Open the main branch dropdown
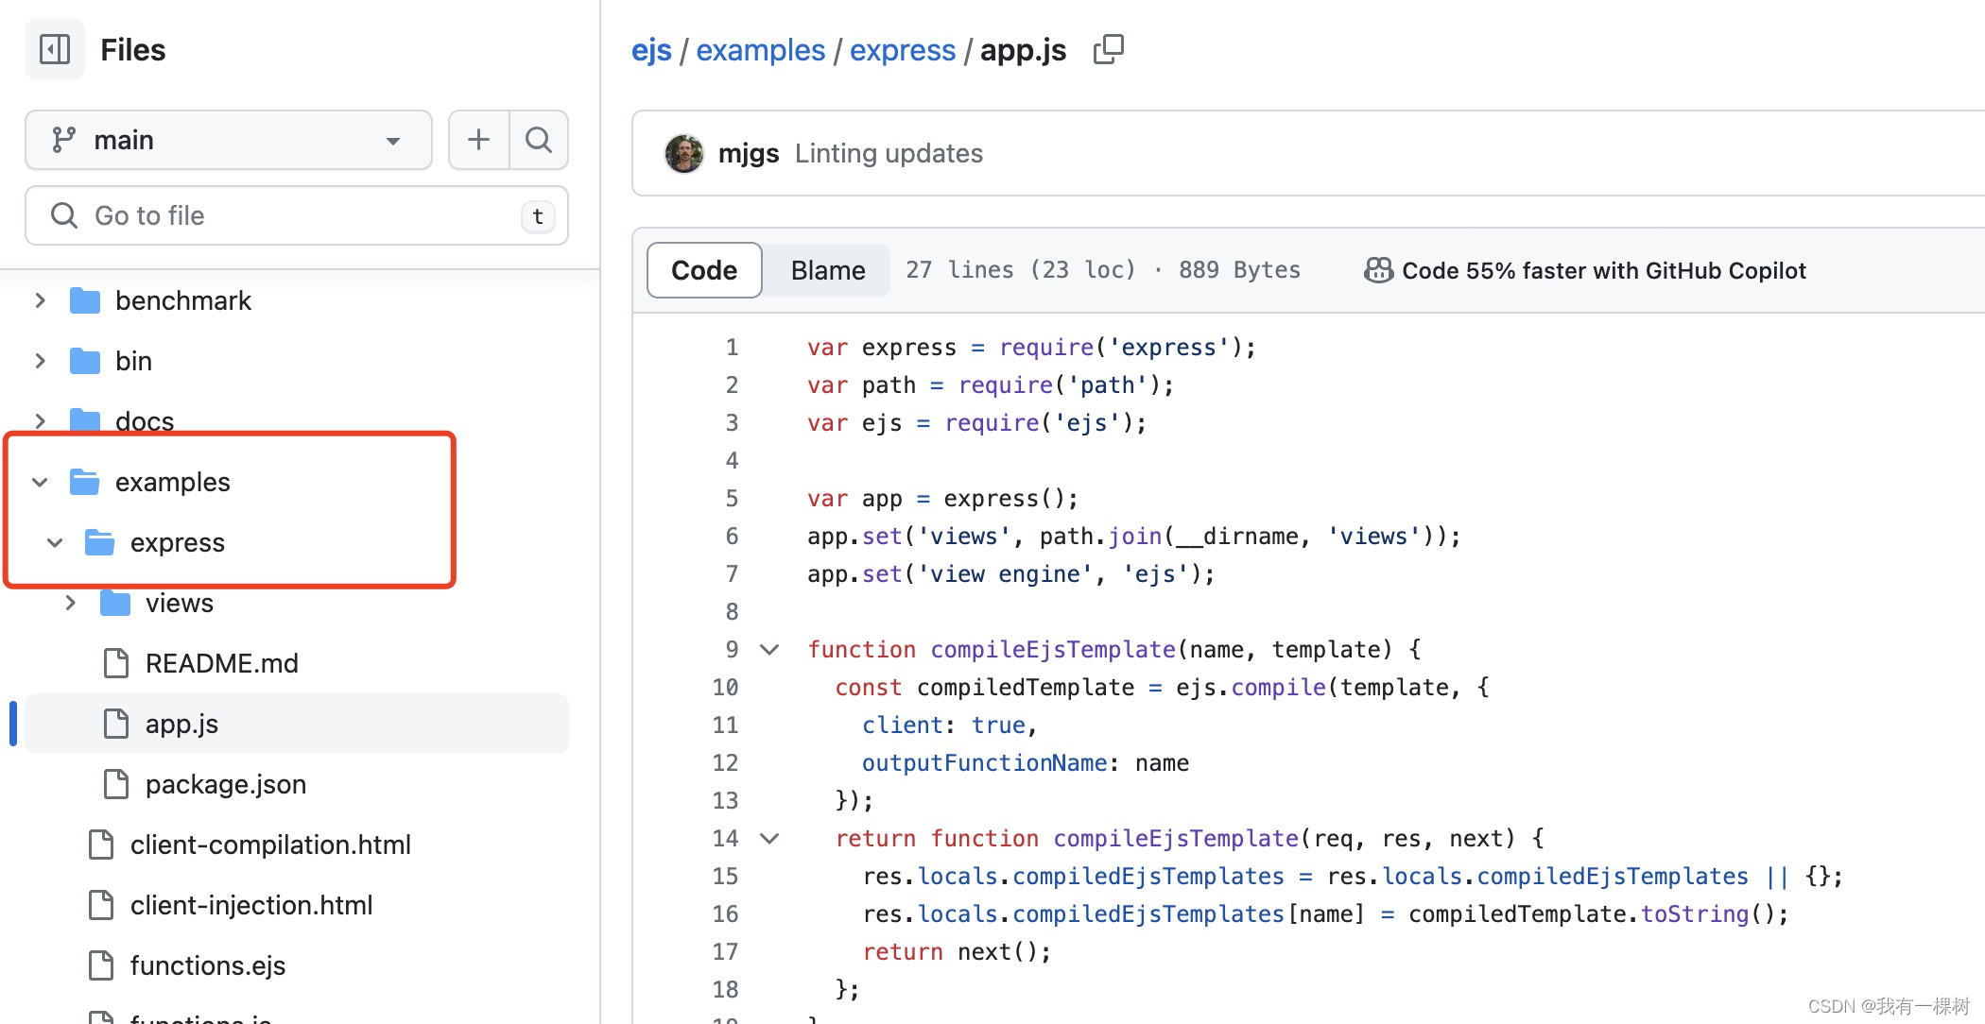 pyautogui.click(x=228, y=140)
